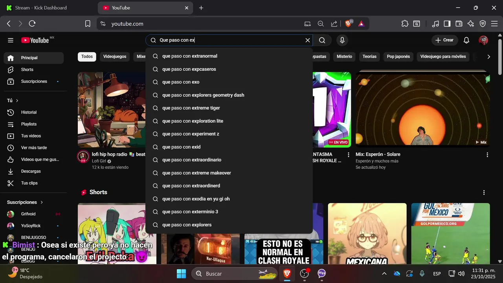Screen dimensions: 503x283
Task: Pick suggestion 'que paso con exodia en yu gi oh'
Action: coord(229,199)
